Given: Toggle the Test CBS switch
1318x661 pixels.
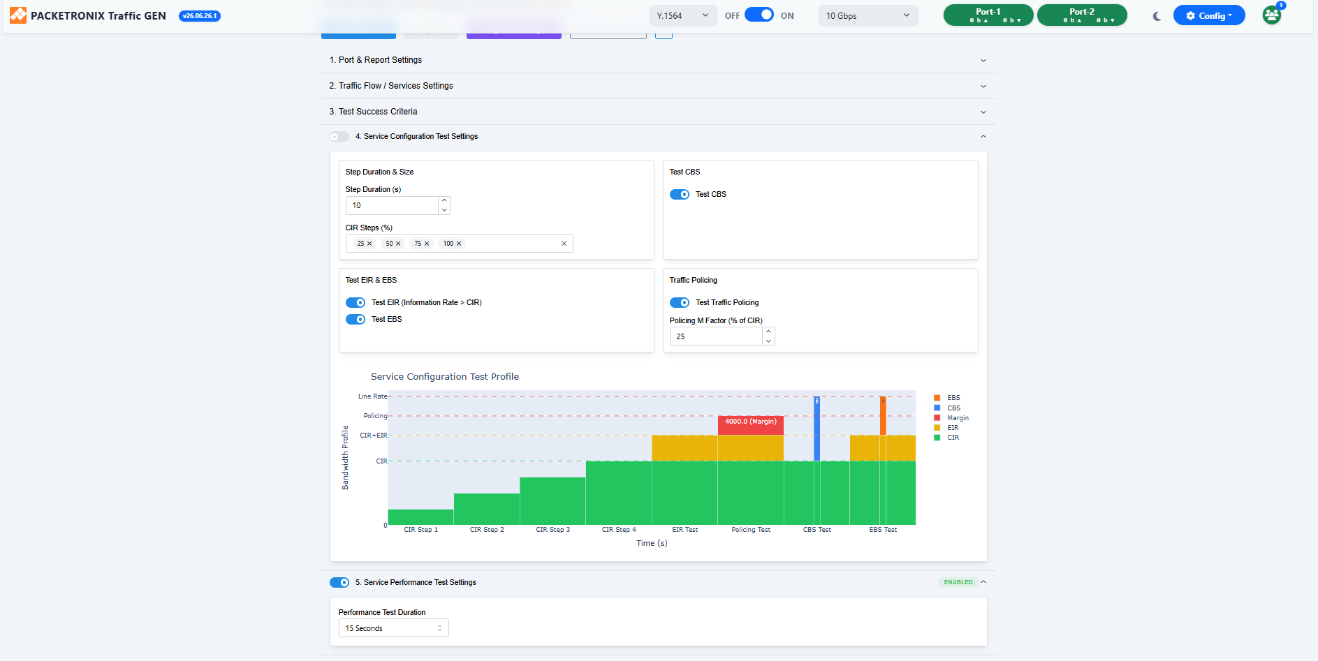Looking at the screenshot, I should coord(680,195).
